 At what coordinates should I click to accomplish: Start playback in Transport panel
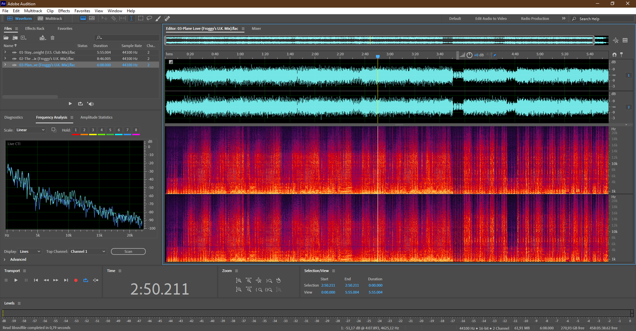tap(16, 280)
